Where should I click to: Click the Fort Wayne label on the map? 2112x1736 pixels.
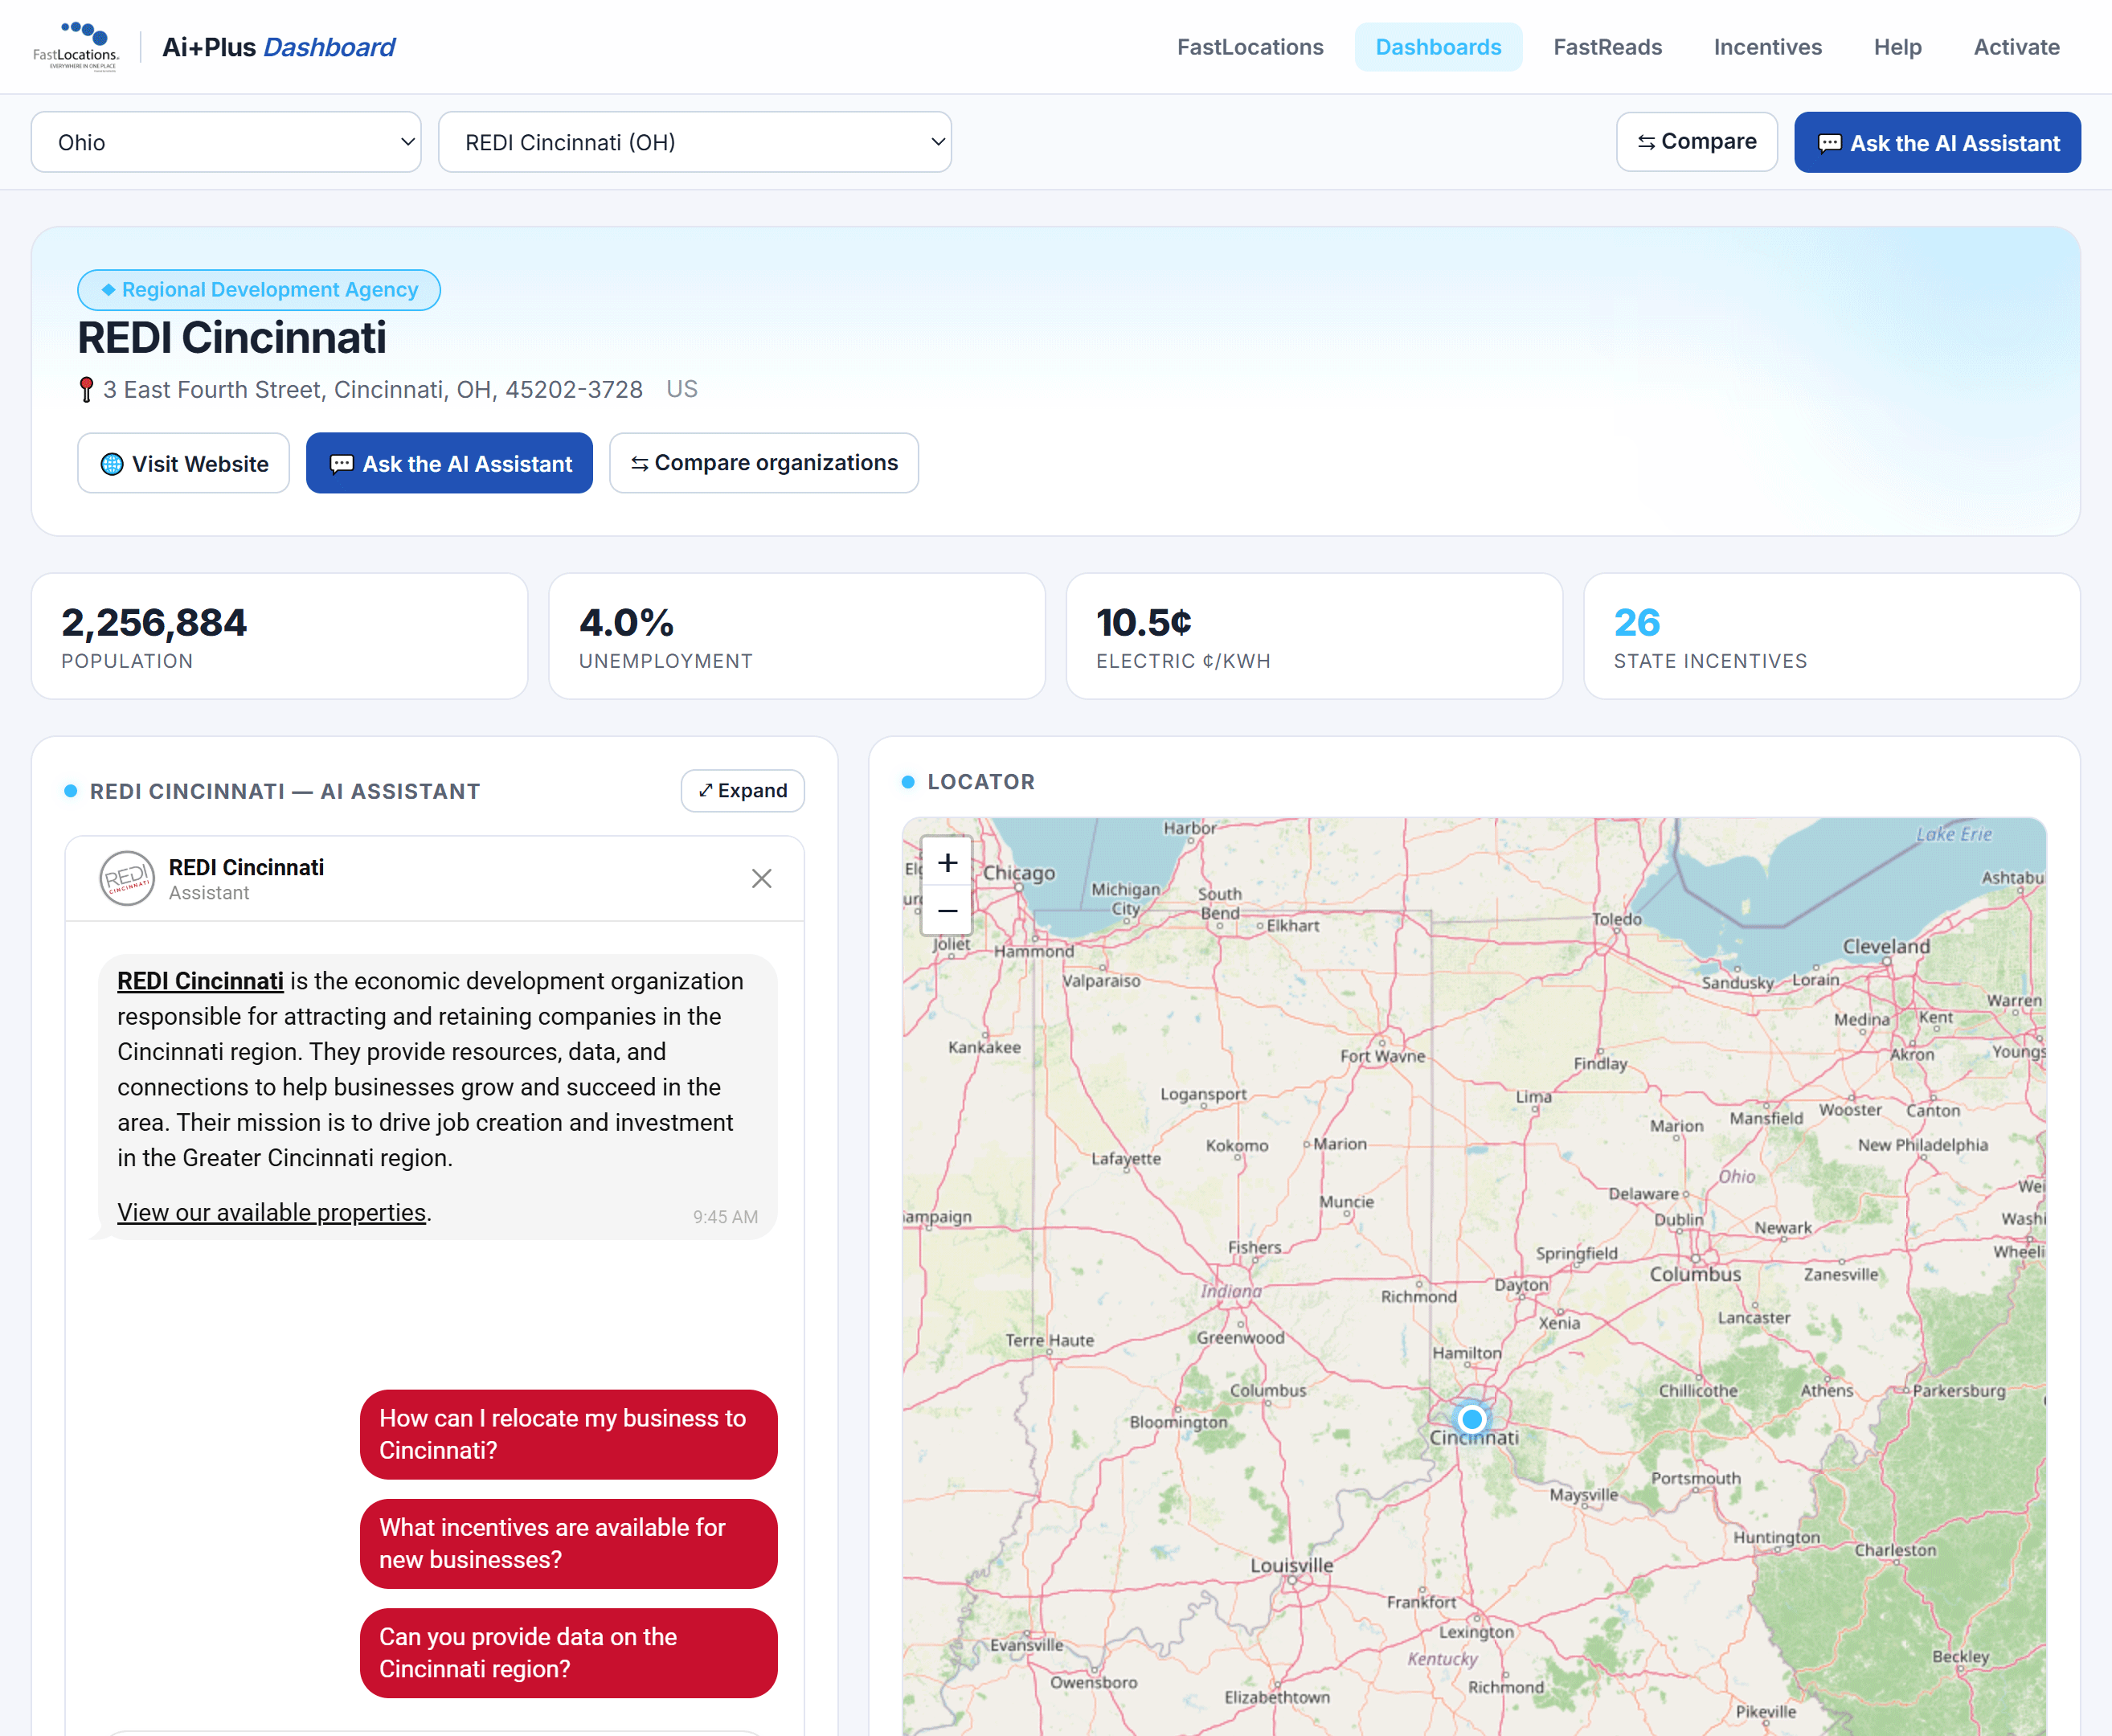(x=1383, y=1056)
